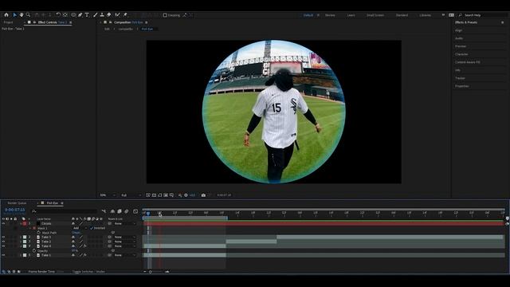
Task: Hide the Take 4 layer
Action: point(3,246)
